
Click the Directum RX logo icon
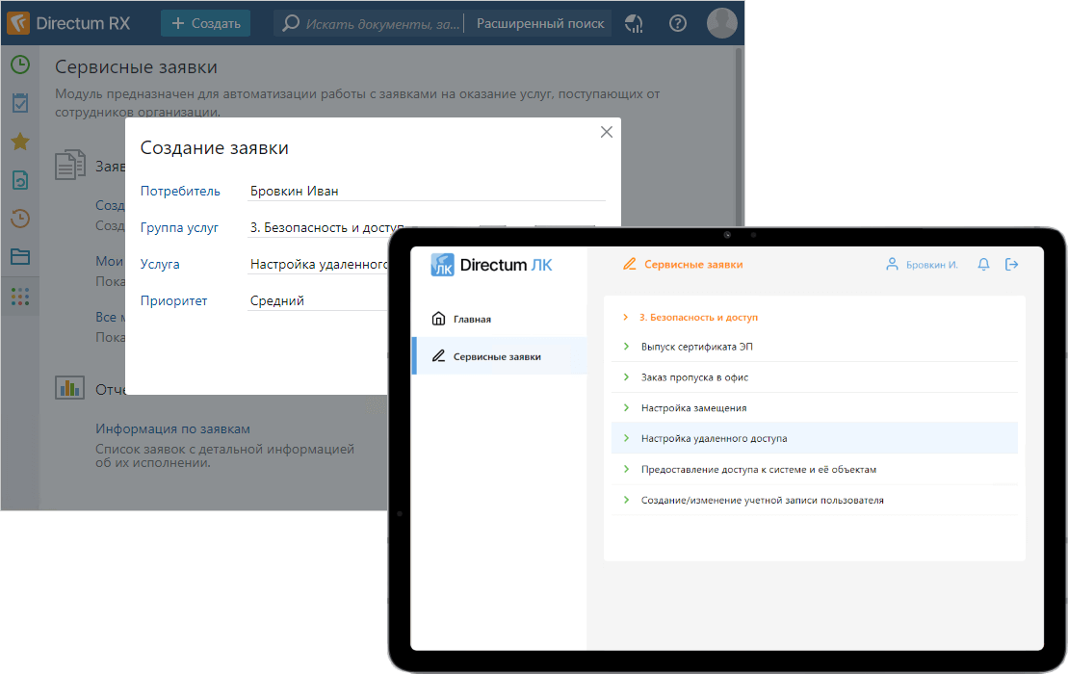click(x=18, y=22)
